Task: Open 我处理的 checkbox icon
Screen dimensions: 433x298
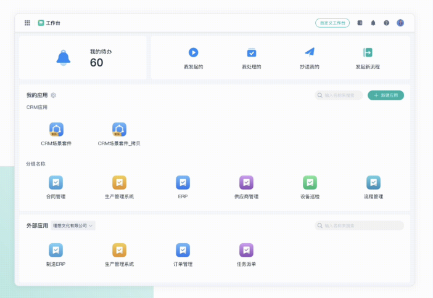Action: click(252, 52)
